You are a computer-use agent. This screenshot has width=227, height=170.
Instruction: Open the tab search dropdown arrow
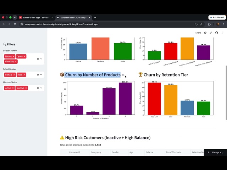coord(15,17)
